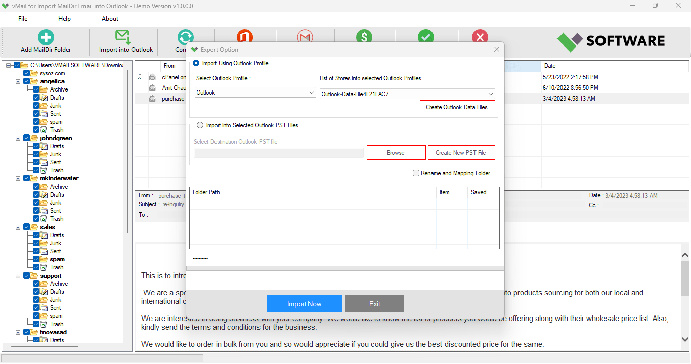The width and height of the screenshot is (691, 364).
Task: Click the Junk folder icon under support
Action: (x=44, y=300)
